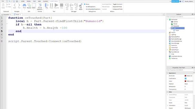Collapse the Part tree node
Image resolution: width=195 pixels, height=109 pixels.
click(x=169, y=28)
